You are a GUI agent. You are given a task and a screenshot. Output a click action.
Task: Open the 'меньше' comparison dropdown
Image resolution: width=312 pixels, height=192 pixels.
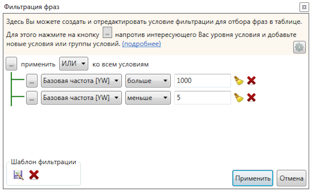148,98
